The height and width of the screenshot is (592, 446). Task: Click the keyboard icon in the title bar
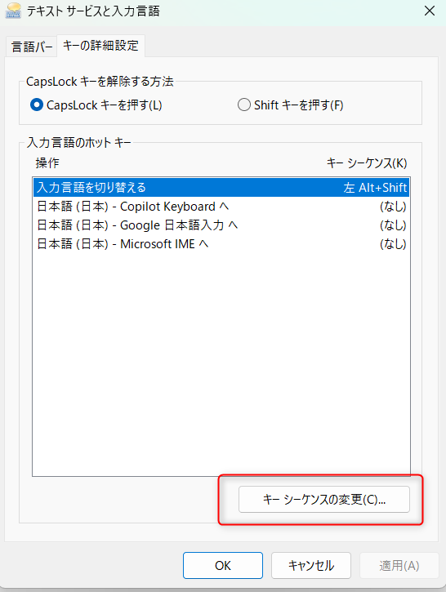13,11
